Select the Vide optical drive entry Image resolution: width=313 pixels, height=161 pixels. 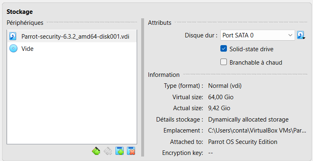tap(72, 48)
